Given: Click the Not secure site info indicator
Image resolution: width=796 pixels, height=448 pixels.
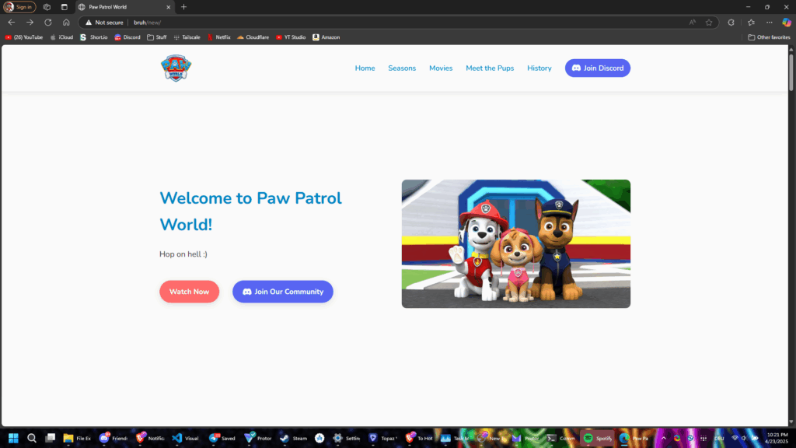Looking at the screenshot, I should click(104, 23).
